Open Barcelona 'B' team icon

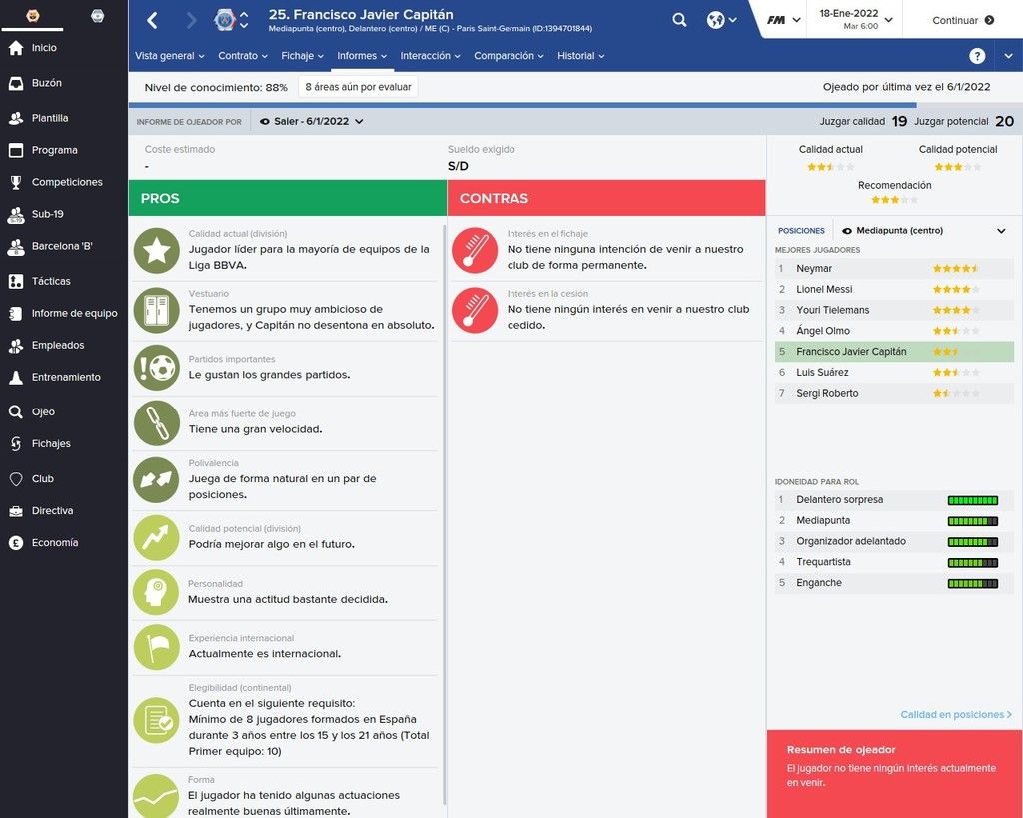pyautogui.click(x=16, y=246)
